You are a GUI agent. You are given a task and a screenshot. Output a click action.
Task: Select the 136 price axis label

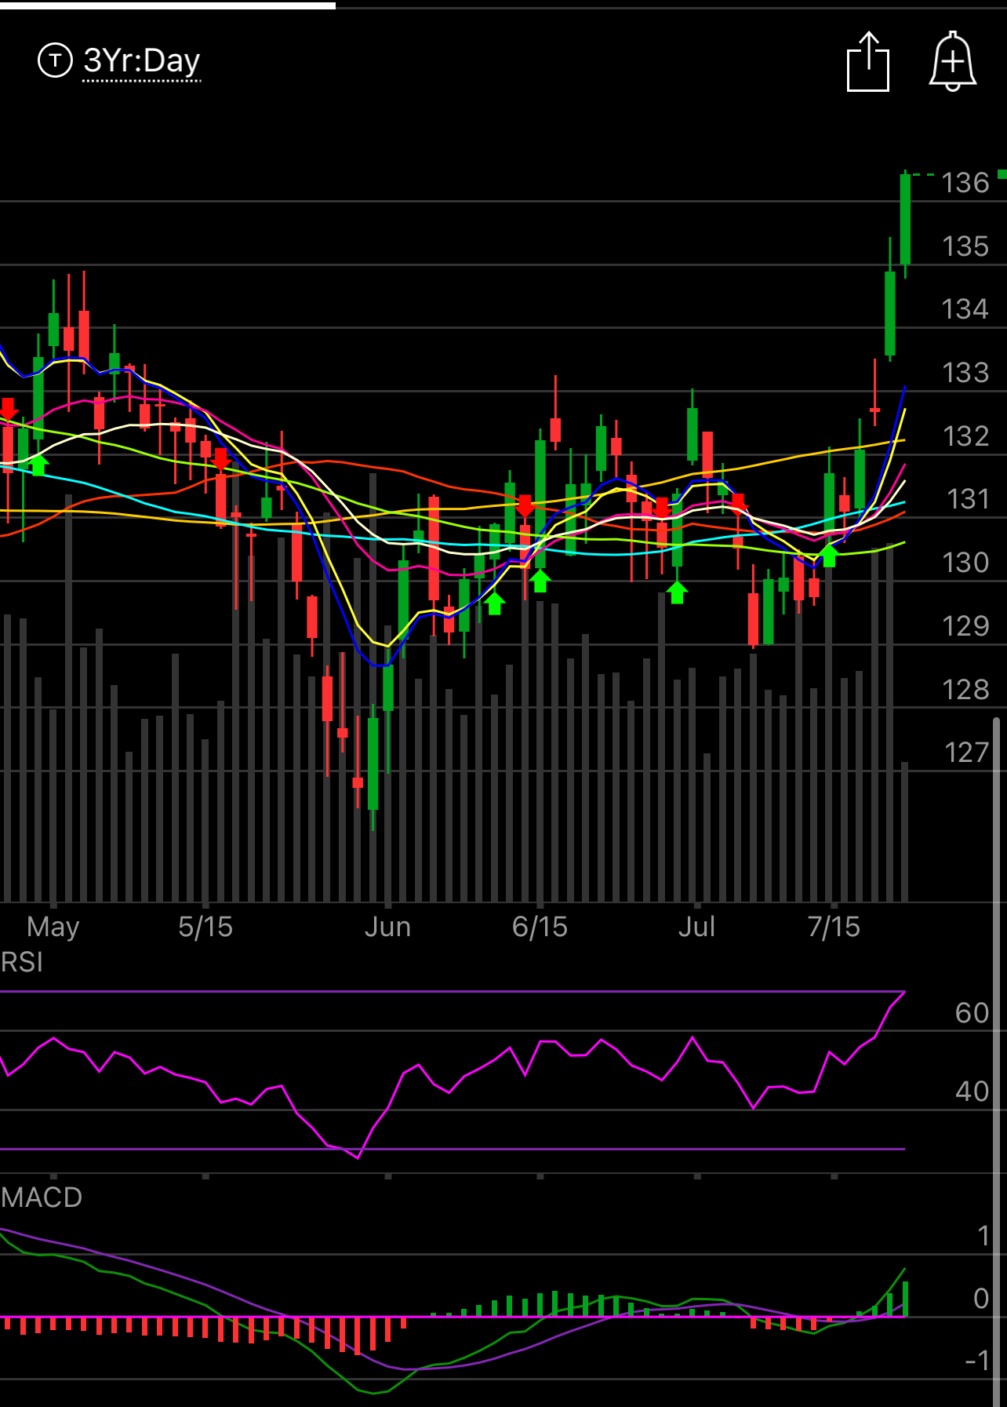[965, 183]
